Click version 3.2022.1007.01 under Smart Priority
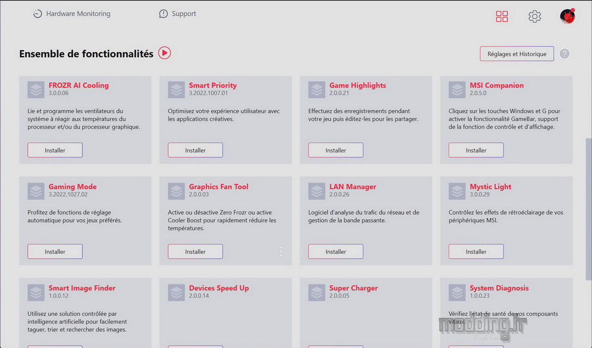The image size is (592, 348). 209,93
